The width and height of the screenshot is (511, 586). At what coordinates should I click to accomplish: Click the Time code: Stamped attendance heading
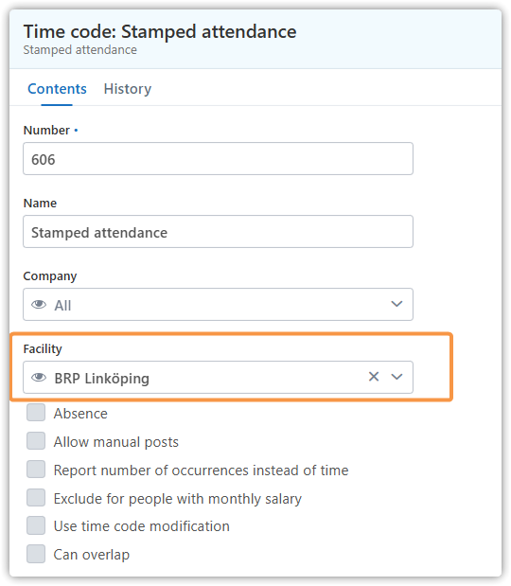coord(160,31)
